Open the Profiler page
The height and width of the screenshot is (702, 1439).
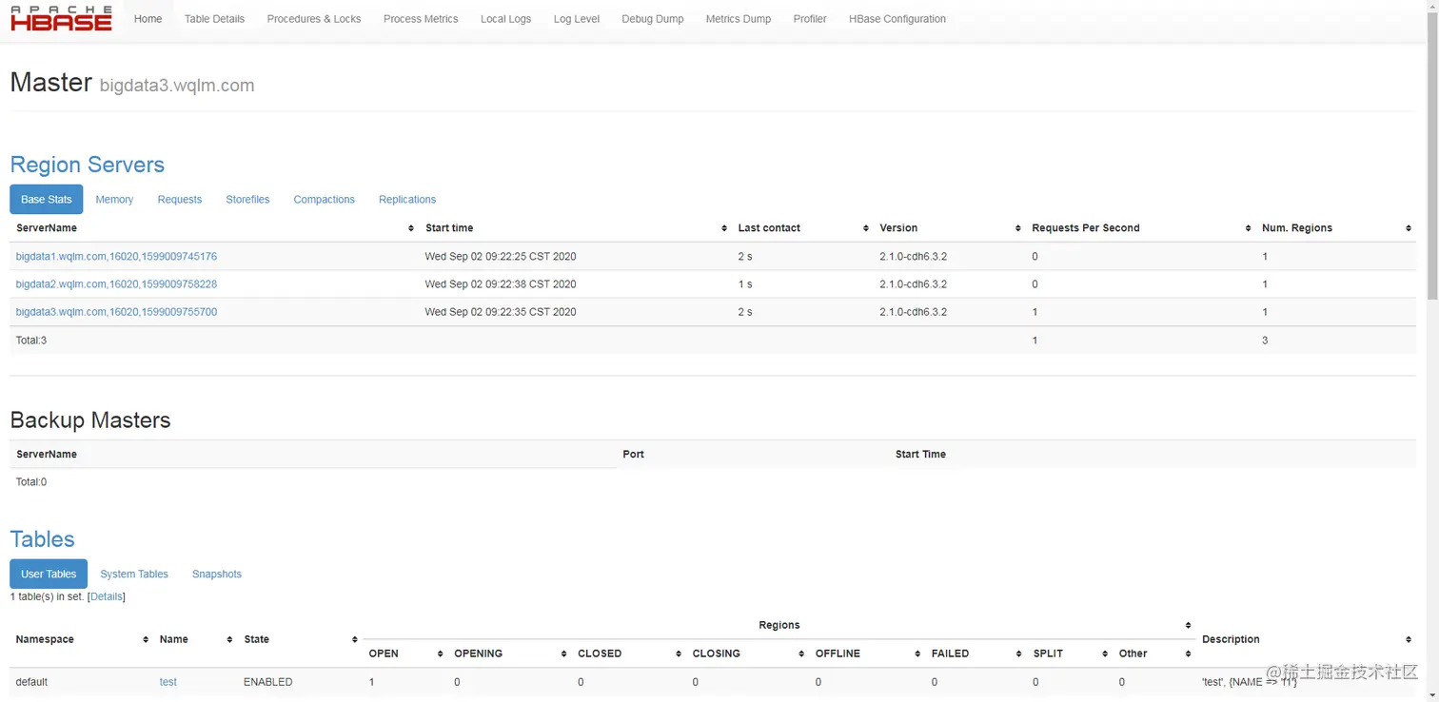click(810, 19)
